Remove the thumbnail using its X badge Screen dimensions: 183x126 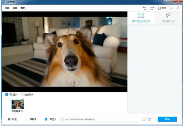23,100
